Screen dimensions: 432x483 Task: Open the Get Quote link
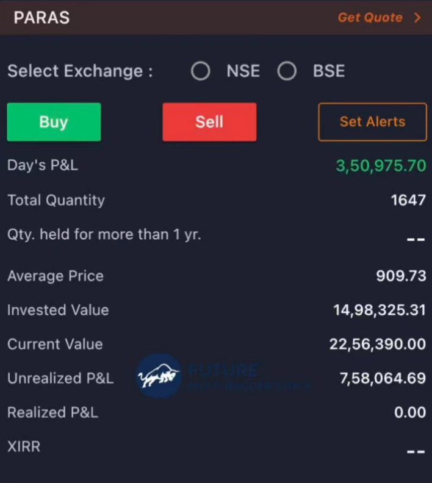coord(370,18)
